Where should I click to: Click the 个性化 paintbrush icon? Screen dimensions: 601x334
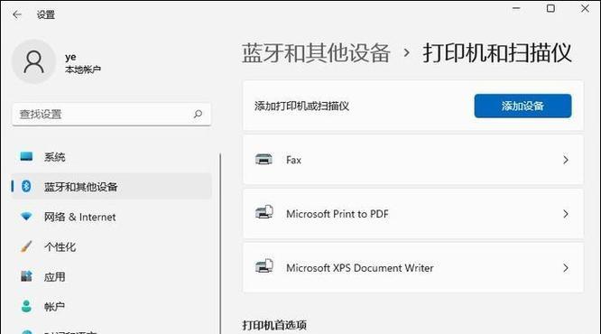pyautogui.click(x=26, y=246)
